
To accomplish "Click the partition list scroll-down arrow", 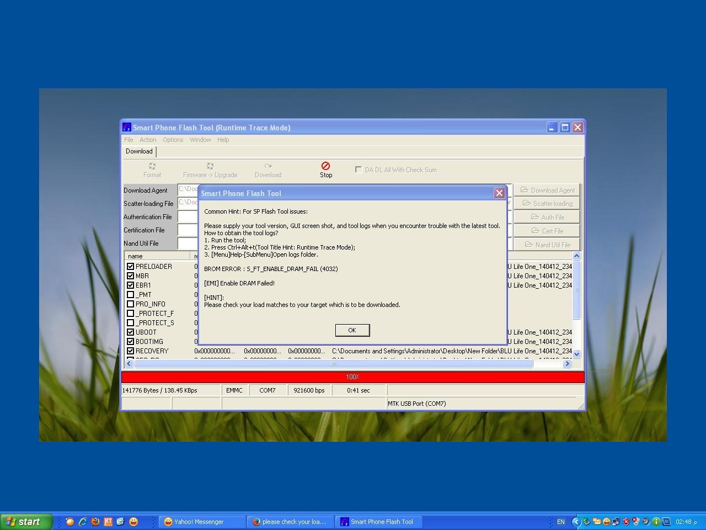I will pyautogui.click(x=576, y=354).
